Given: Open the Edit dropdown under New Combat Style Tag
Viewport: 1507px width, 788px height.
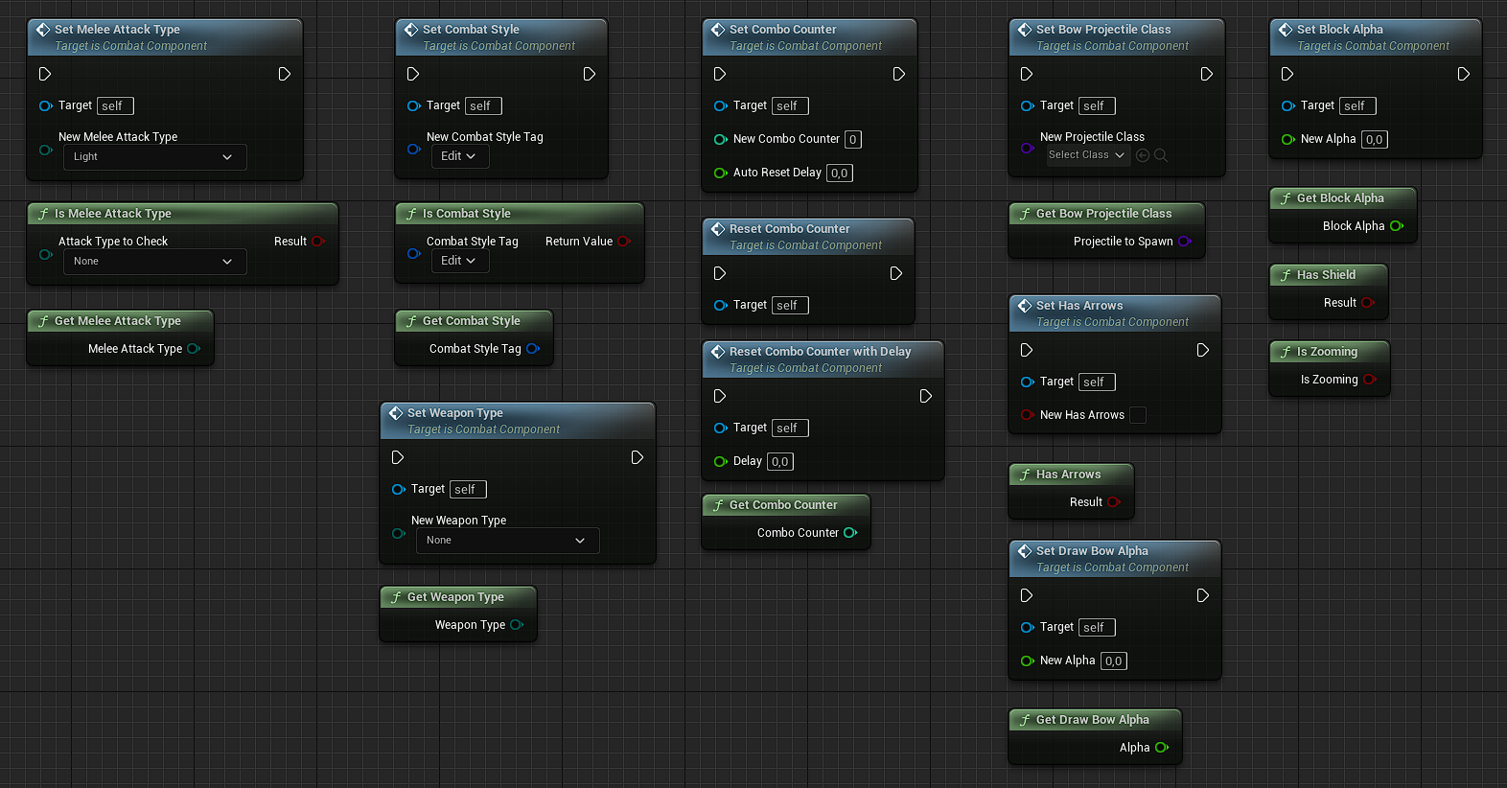Looking at the screenshot, I should 458,156.
